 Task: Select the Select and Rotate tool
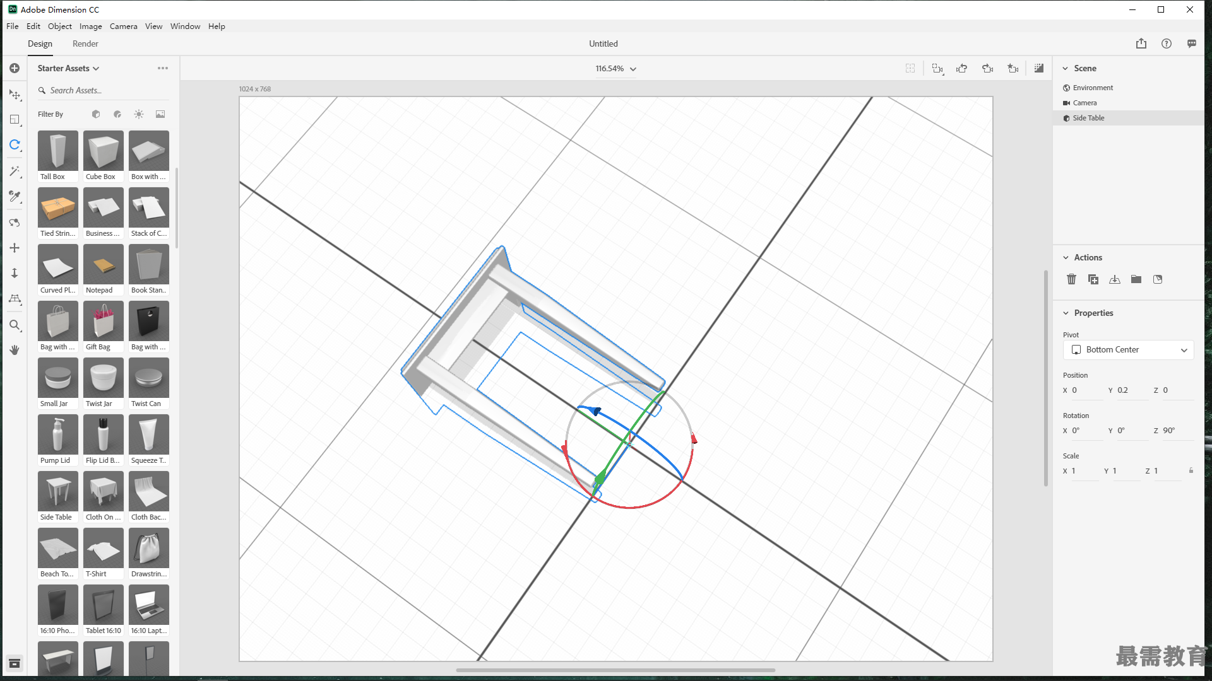point(15,145)
